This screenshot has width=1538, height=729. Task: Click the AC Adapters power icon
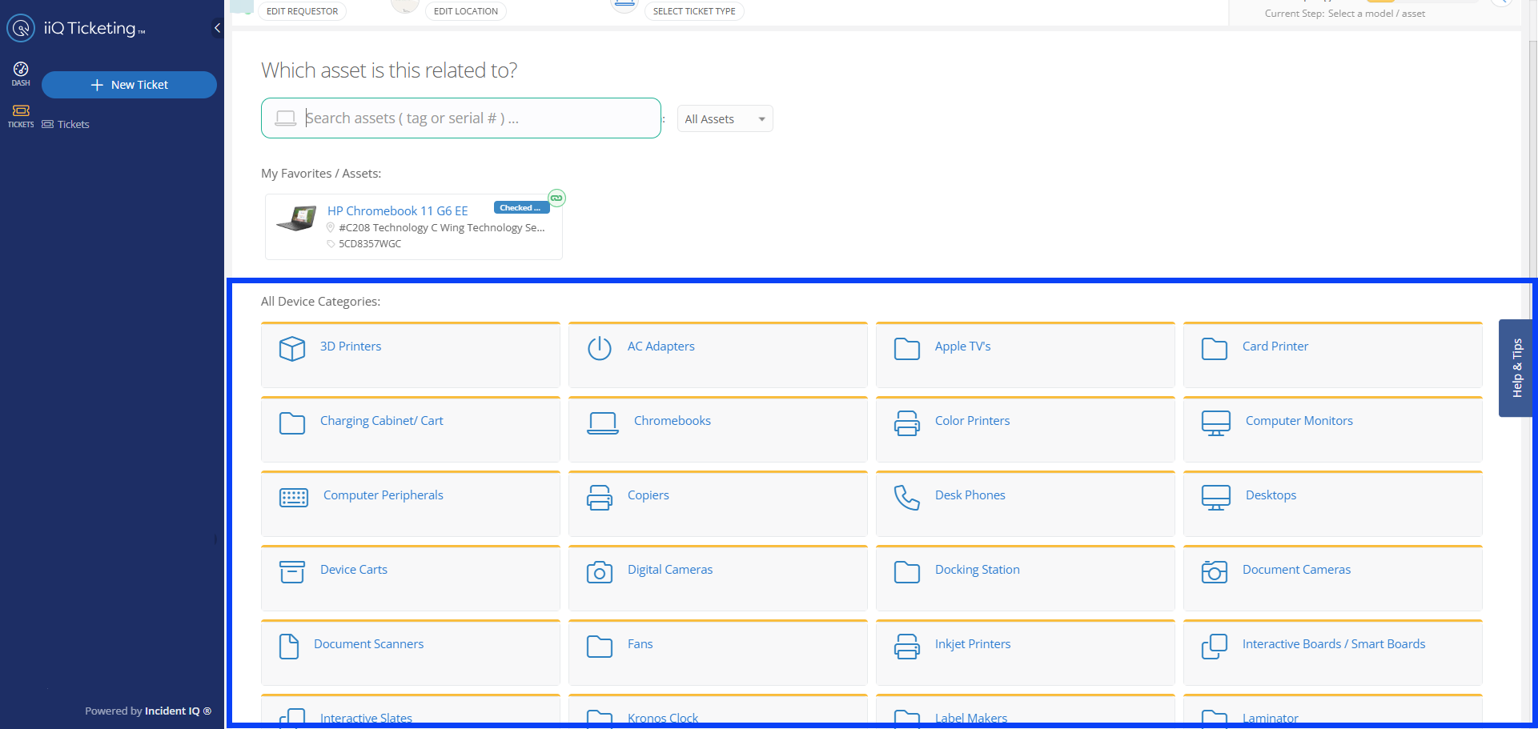pyautogui.click(x=599, y=348)
